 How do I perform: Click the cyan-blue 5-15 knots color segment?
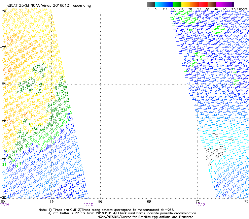click(164, 4)
